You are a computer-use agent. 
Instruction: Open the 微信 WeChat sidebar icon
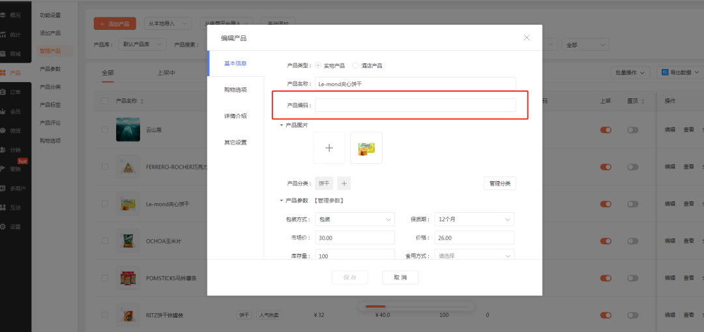[3, 131]
